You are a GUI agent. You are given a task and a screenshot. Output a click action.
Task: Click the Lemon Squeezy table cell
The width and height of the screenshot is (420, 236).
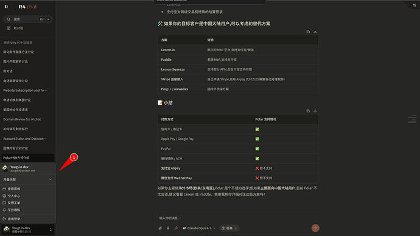(x=173, y=69)
